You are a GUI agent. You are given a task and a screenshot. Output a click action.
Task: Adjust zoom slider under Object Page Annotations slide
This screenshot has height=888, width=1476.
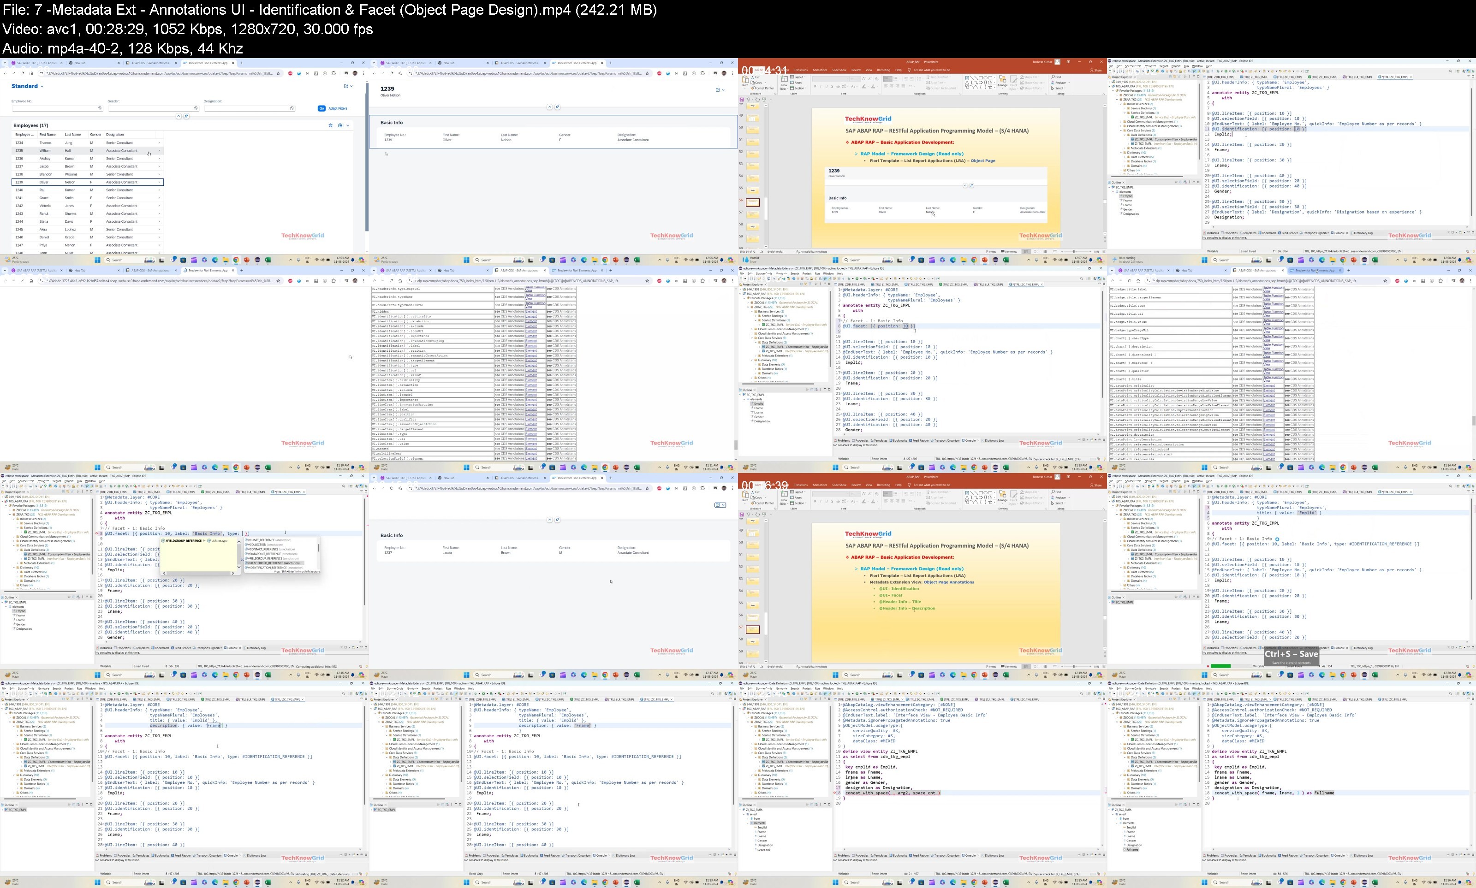coord(1074,666)
